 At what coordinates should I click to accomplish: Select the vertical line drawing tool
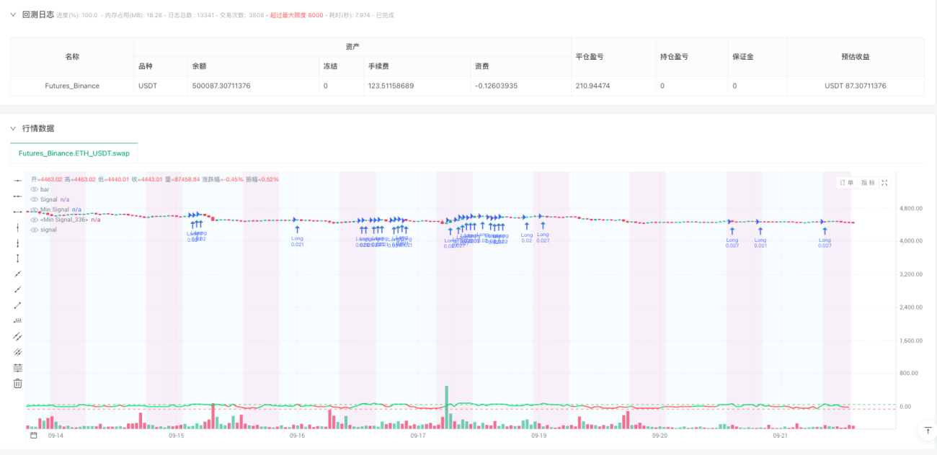pos(18,227)
